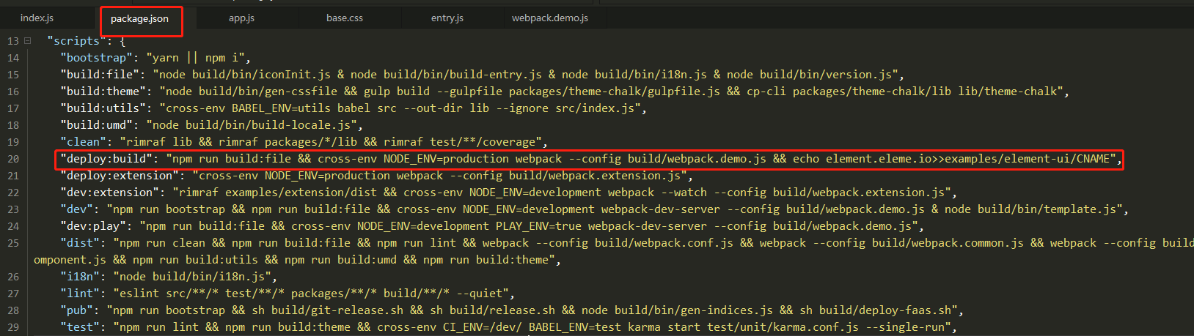Click "rimraf test/**/coverage" text
1194x336 pixels.
tap(464, 142)
